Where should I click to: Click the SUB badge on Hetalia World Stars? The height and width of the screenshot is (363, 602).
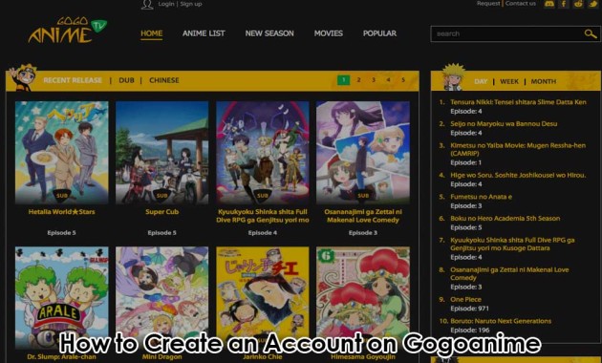pyautogui.click(x=62, y=195)
